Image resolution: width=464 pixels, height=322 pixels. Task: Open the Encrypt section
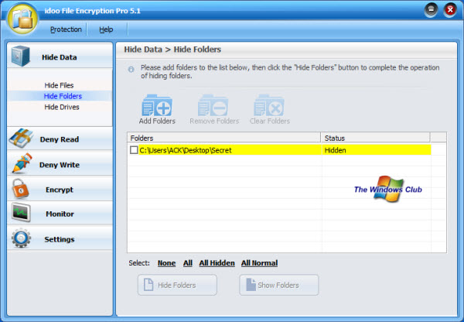60,190
